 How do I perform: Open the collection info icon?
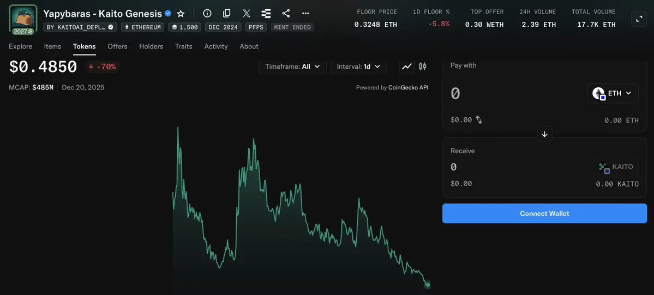207,13
